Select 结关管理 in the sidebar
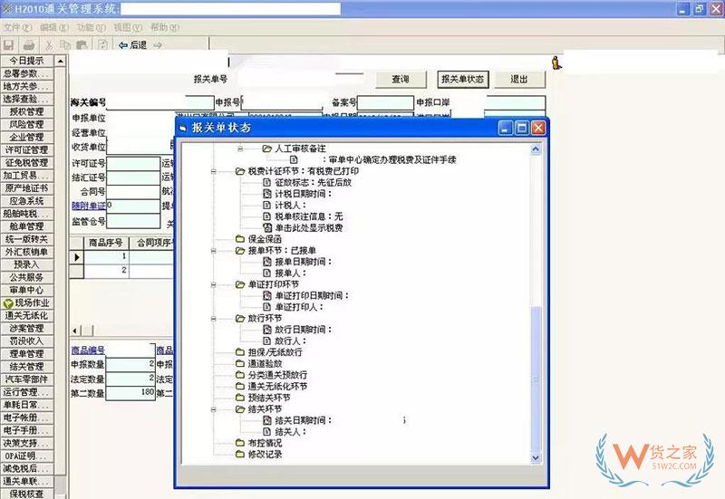The width and height of the screenshot is (725, 499). tap(27, 367)
